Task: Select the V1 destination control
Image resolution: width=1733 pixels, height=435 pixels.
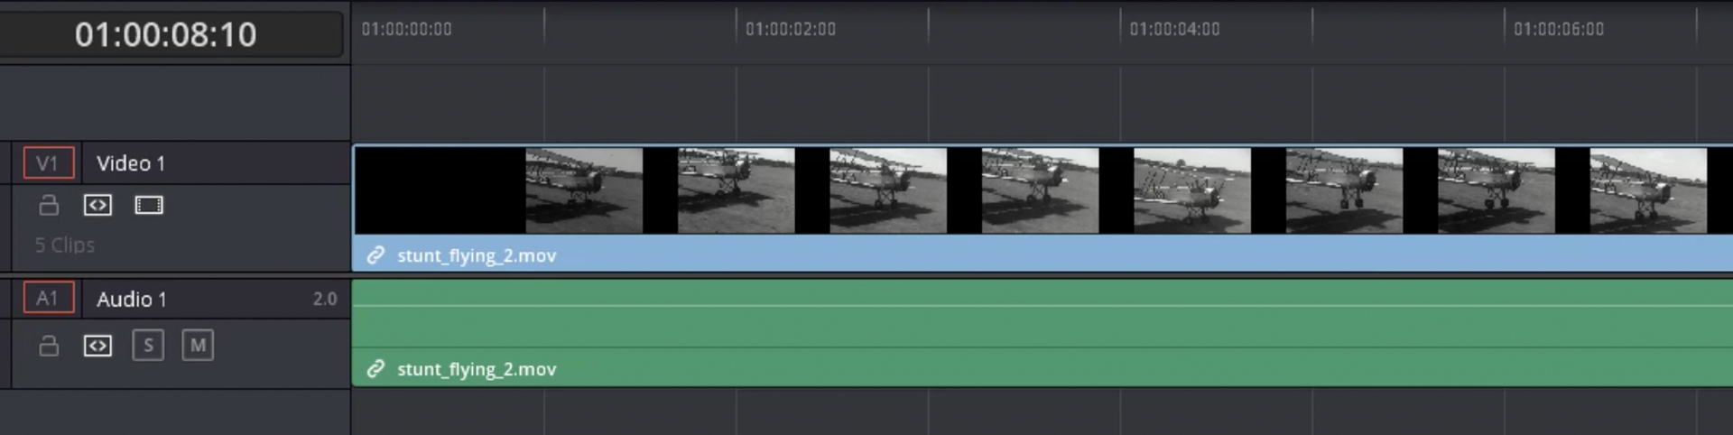Action: click(x=48, y=163)
